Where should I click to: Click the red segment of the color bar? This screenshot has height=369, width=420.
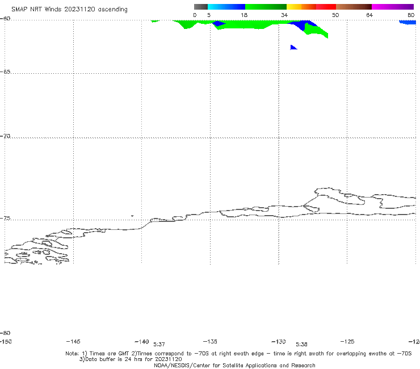pyautogui.click(x=326, y=7)
